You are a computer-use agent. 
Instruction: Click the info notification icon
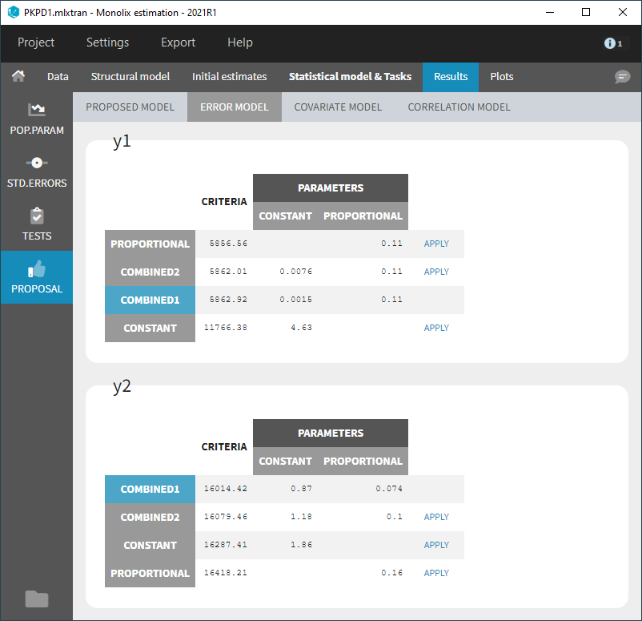pyautogui.click(x=612, y=43)
